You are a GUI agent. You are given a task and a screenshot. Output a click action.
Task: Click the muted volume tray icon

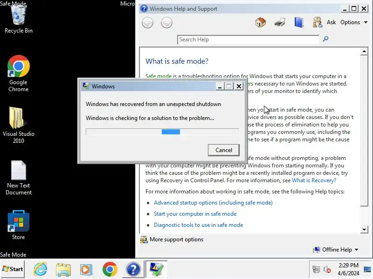[x=327, y=269]
